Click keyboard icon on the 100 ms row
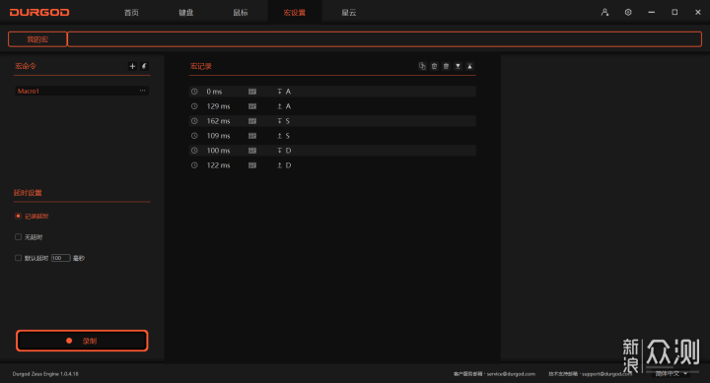This screenshot has width=710, height=383. (252, 150)
